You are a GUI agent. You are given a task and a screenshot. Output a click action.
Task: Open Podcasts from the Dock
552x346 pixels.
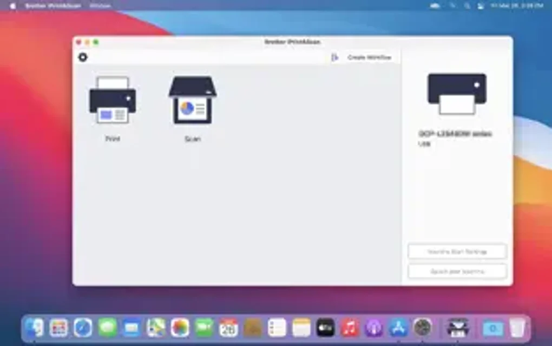[x=374, y=328]
